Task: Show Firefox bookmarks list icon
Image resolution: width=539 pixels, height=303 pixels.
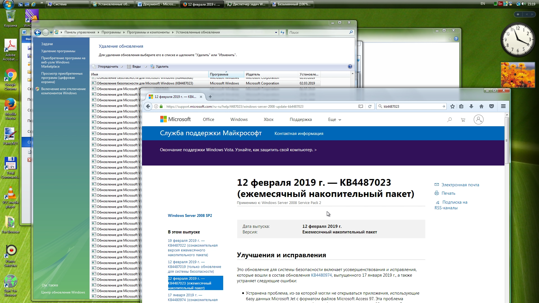Action: coord(461,106)
